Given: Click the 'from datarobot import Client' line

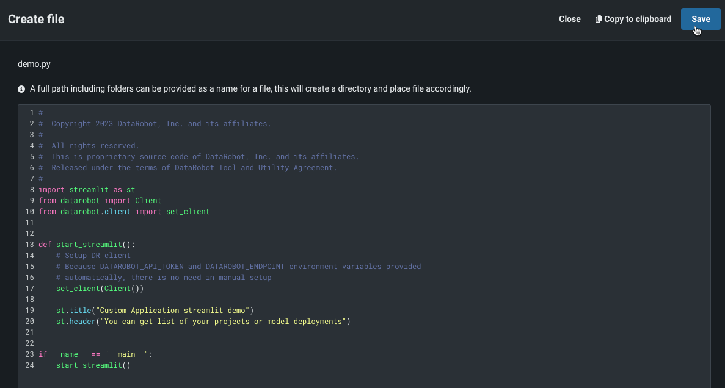Looking at the screenshot, I should tap(100, 201).
